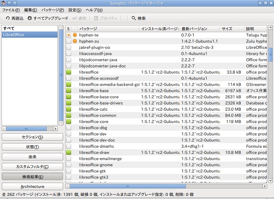This screenshot has width=274, height=199.
Task: Mark the checkbox for libreoffice-dev-doc
Action: click(x=69, y=140)
